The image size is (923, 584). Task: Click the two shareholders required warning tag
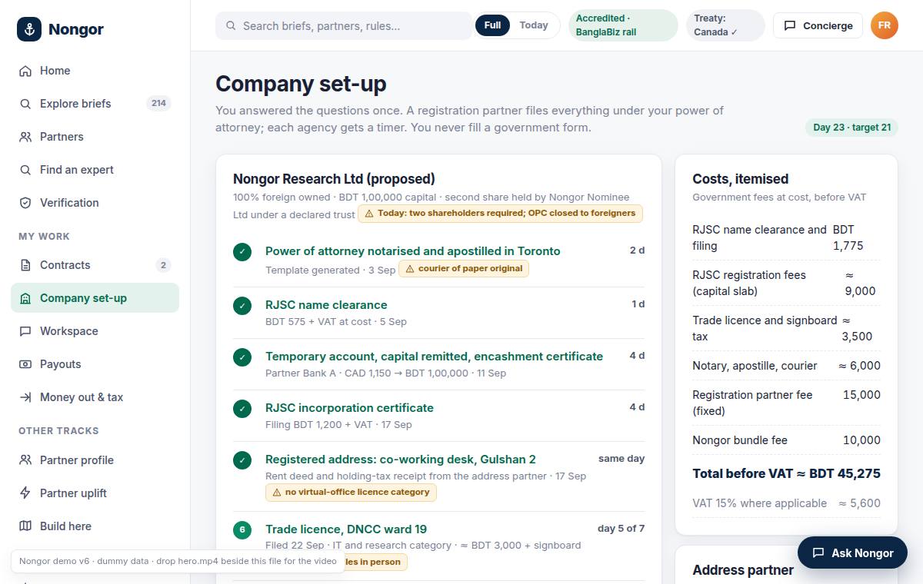[x=500, y=214]
